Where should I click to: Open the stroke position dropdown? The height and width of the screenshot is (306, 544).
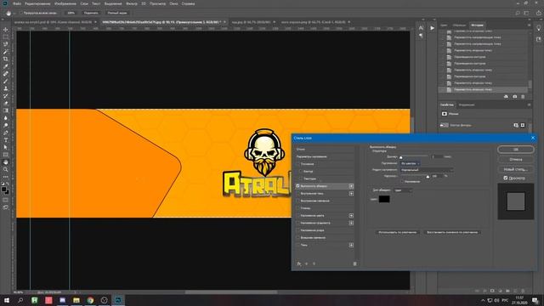(410, 163)
